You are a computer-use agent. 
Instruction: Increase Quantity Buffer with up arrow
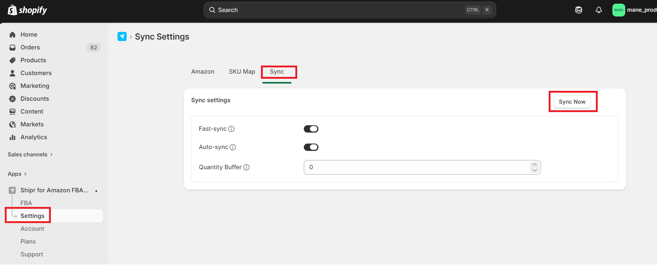click(x=534, y=165)
